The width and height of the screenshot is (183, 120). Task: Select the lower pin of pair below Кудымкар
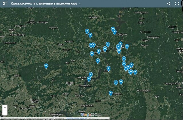pos(90,35)
